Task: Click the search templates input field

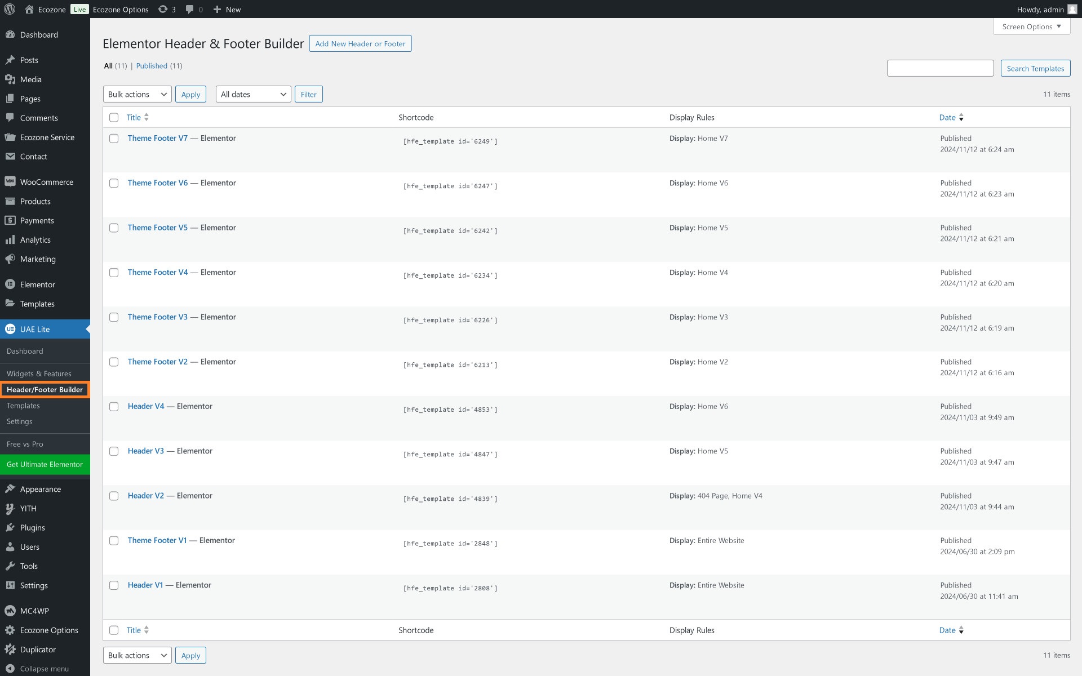Action: [940, 68]
